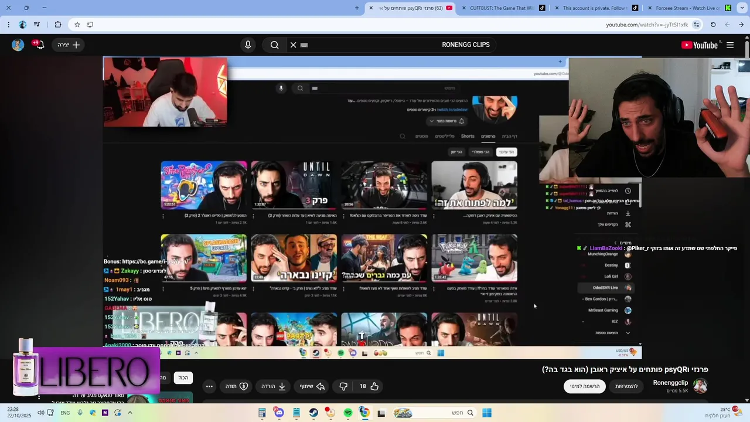Run the YouTube search magnifier button
The width and height of the screenshot is (750, 422).
pos(274,45)
